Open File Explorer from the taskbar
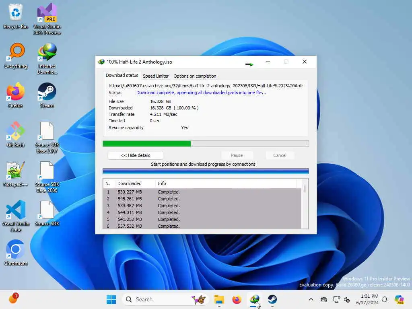The width and height of the screenshot is (412, 309). click(x=219, y=299)
